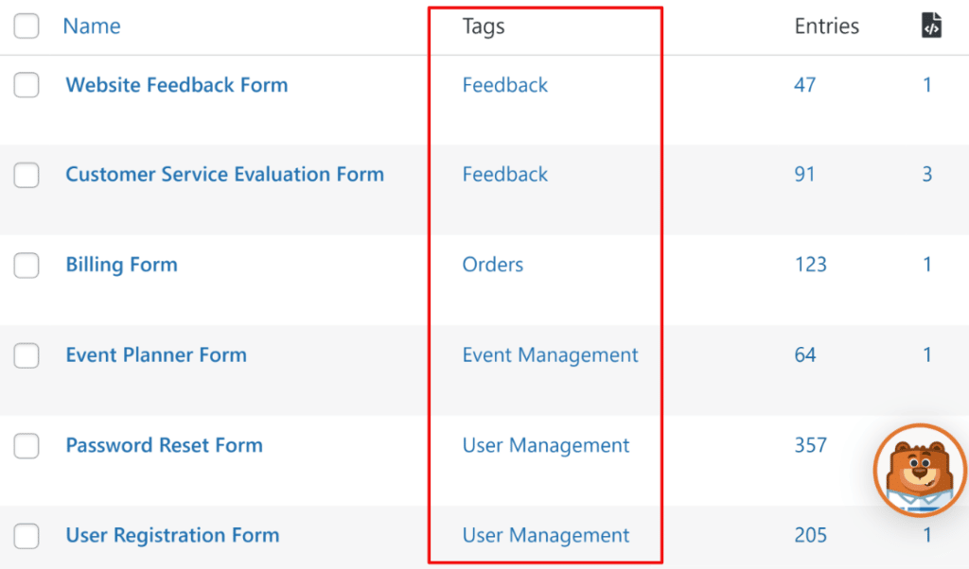Click the Tags column header
The height and width of the screenshot is (569, 969).
coord(483,26)
